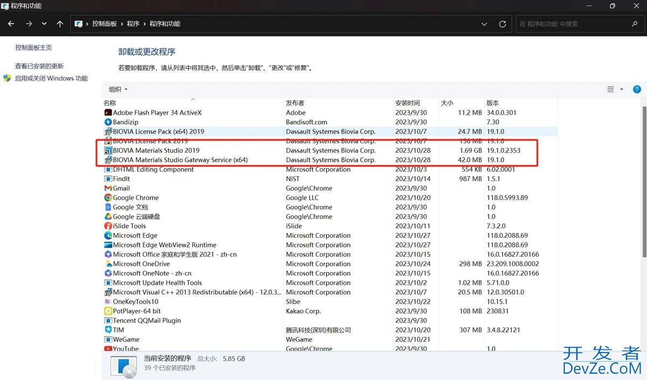Click version 19.1.0.2353 cell
Screen dimensions: 647x380
coord(504,151)
